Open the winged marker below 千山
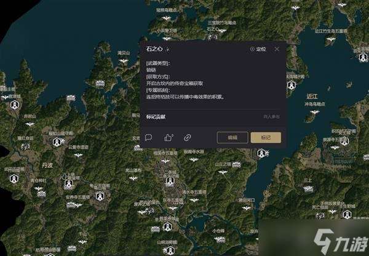 [x=82, y=242]
